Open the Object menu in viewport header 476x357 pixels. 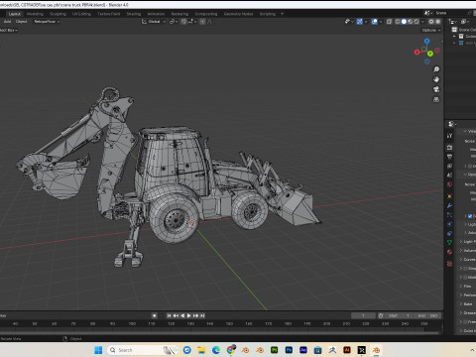coord(22,22)
